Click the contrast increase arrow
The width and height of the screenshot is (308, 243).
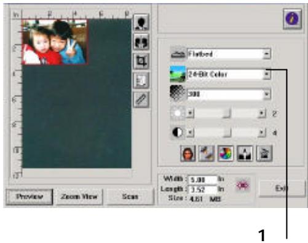click(261, 133)
